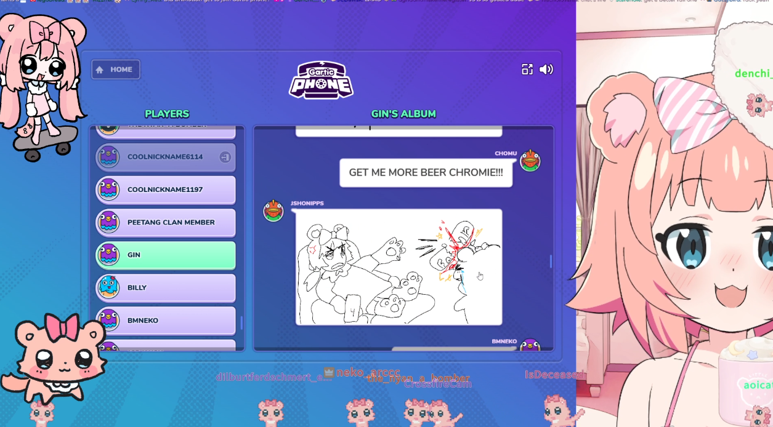Select player BMNEKO in the list

click(166, 320)
